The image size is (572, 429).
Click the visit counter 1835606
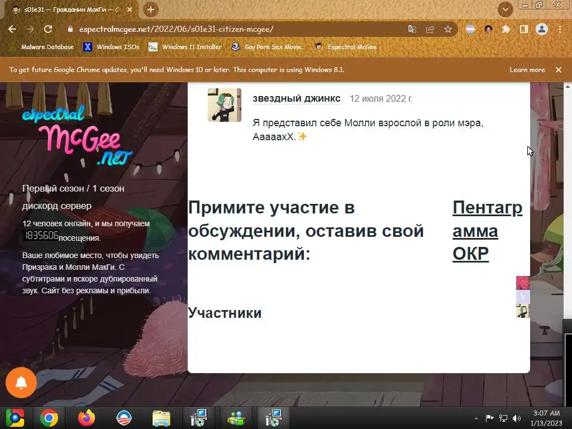click(x=40, y=236)
